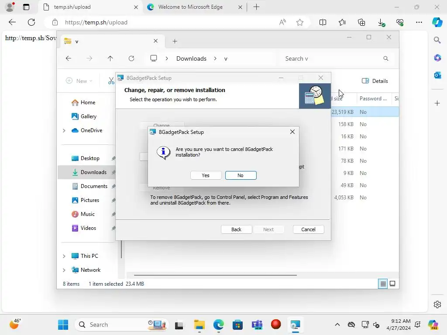The image size is (447, 335).
Task: Open File Explorer from the taskbar
Action: pos(199,325)
